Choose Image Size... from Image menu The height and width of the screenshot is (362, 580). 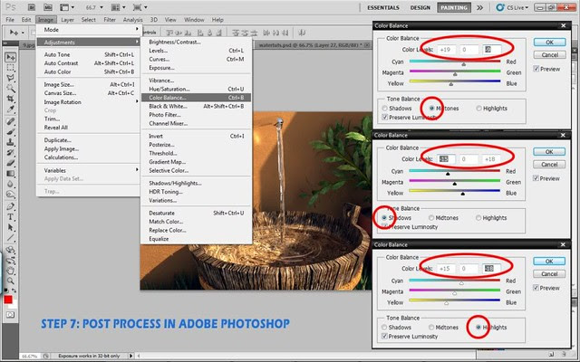89,84
